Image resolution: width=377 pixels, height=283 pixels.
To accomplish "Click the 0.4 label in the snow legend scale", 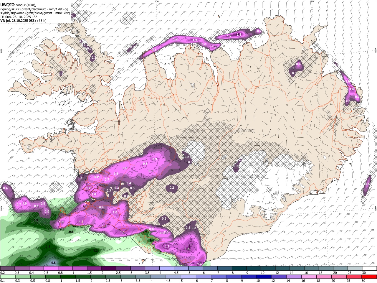I will [32, 273].
